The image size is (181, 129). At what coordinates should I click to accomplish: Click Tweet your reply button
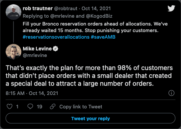[x=90, y=118]
